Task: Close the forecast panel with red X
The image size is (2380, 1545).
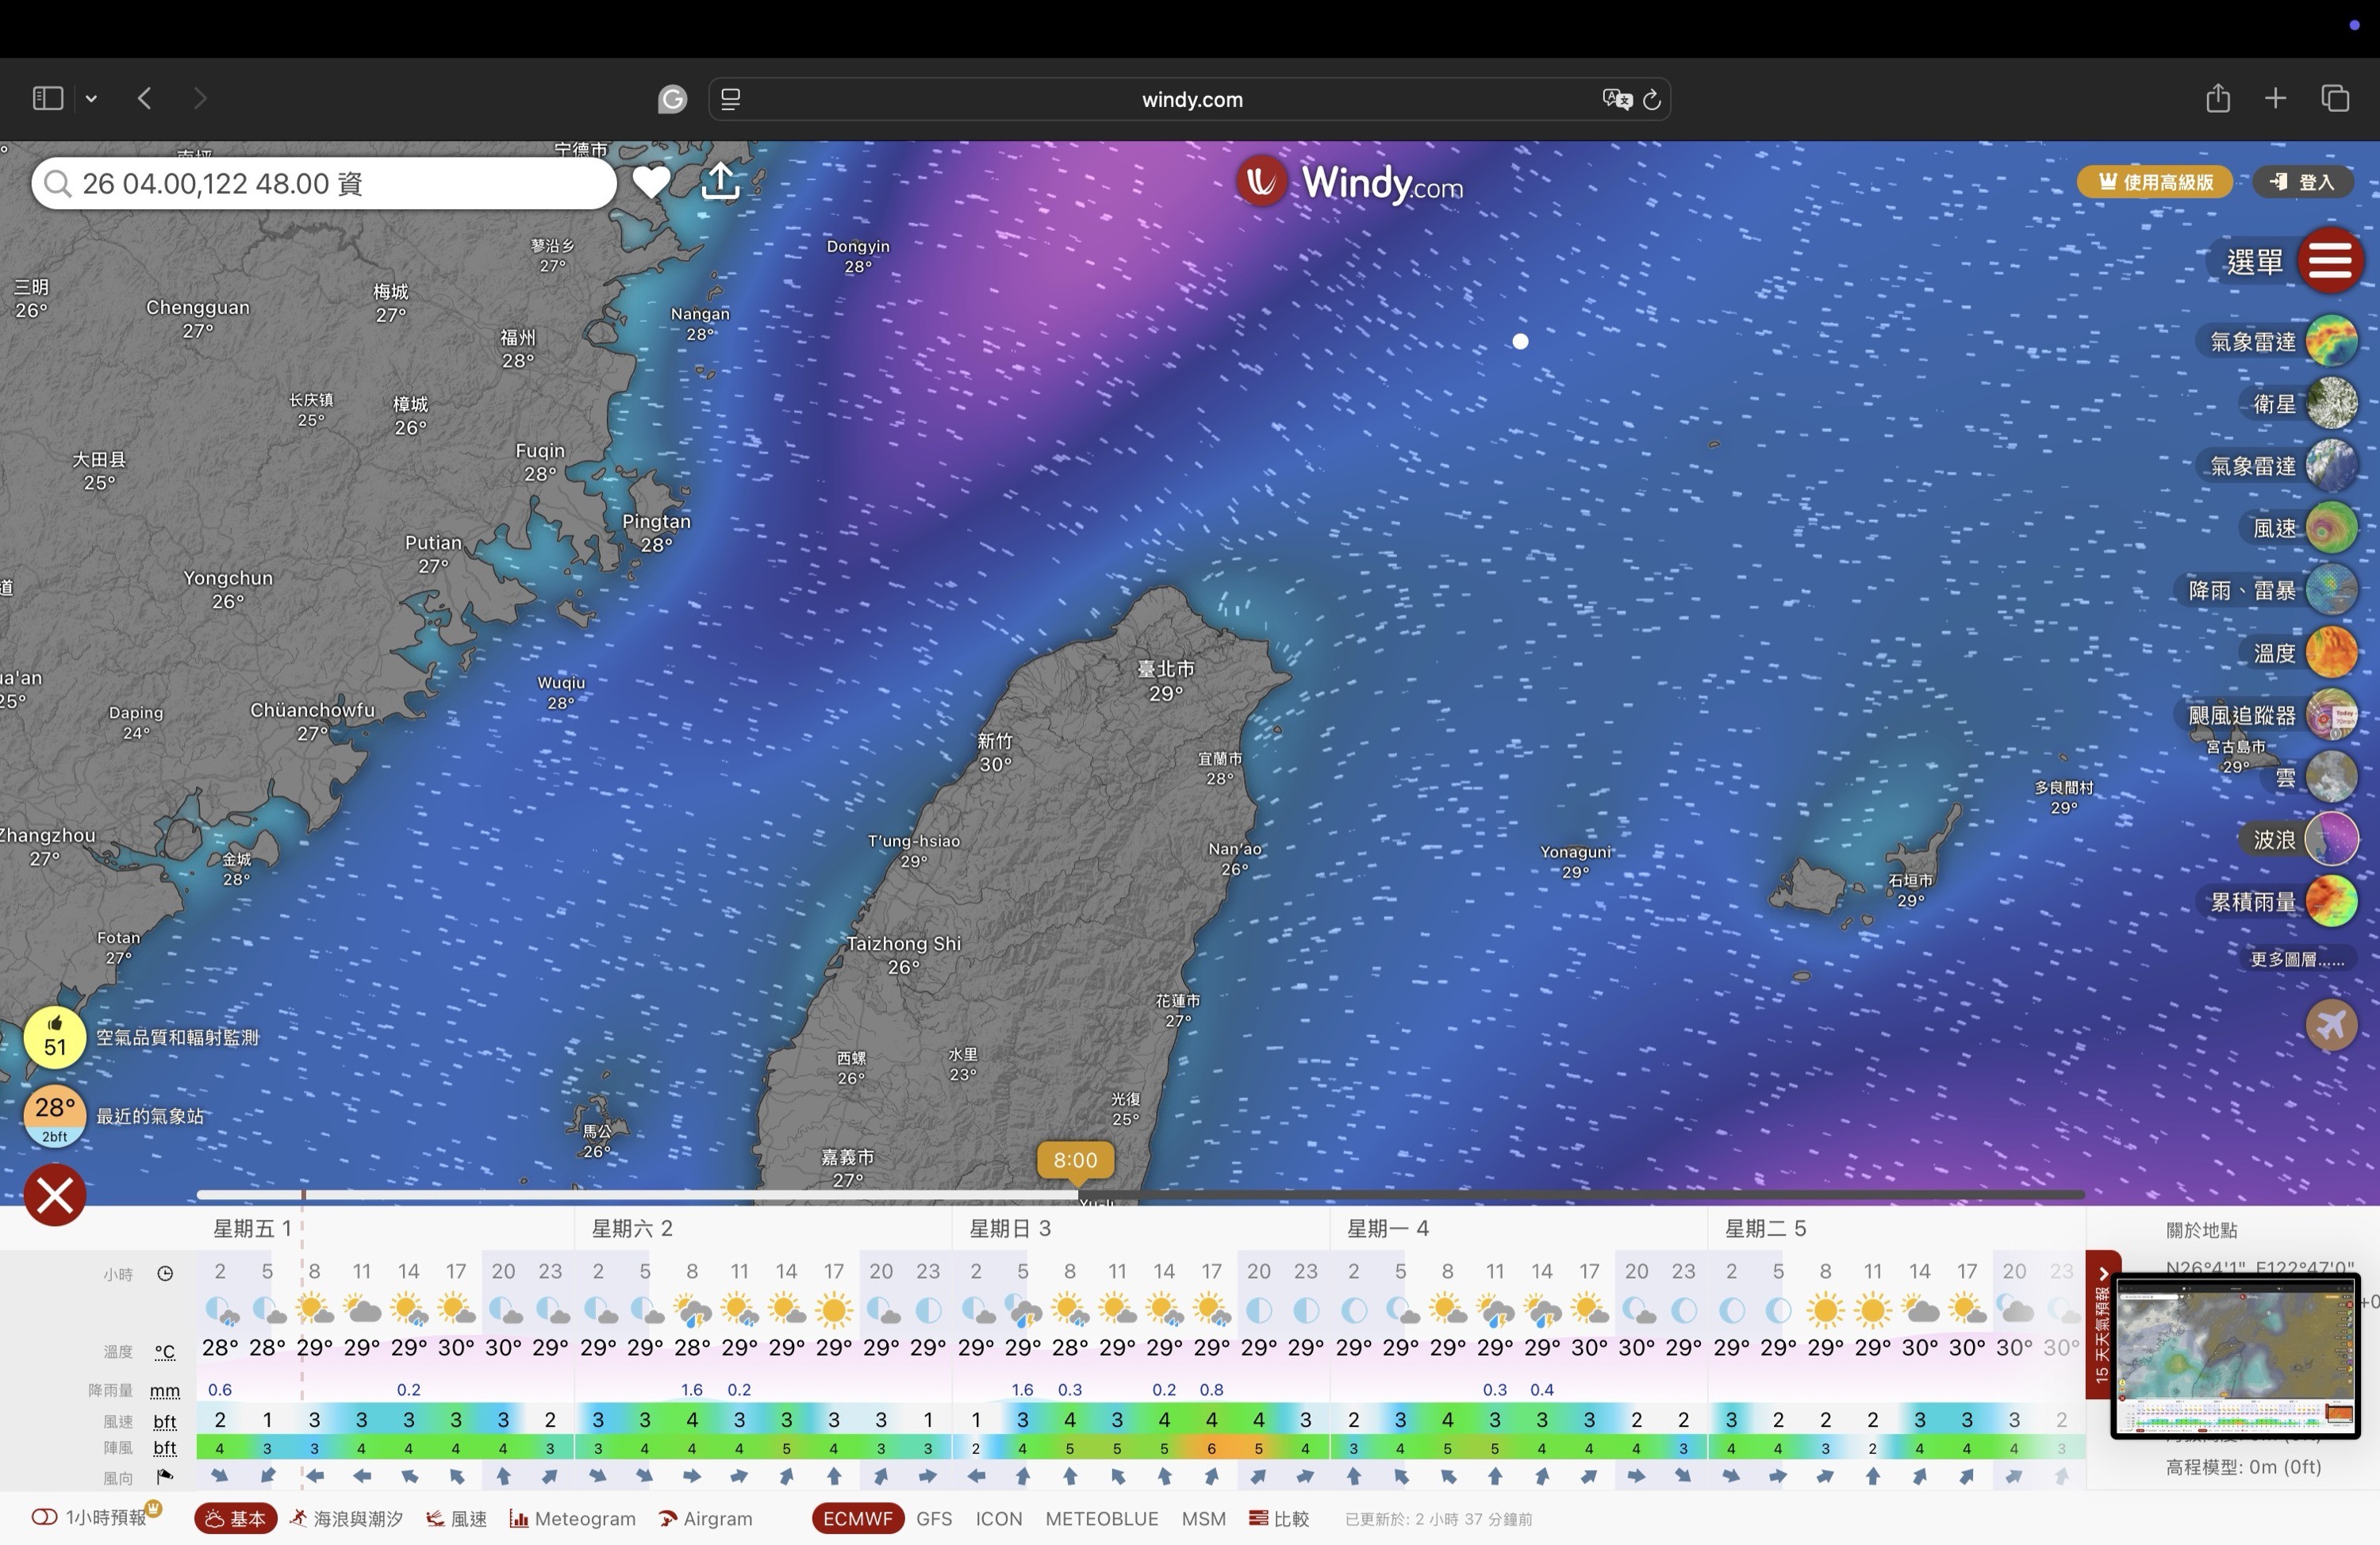Action: (x=55, y=1195)
